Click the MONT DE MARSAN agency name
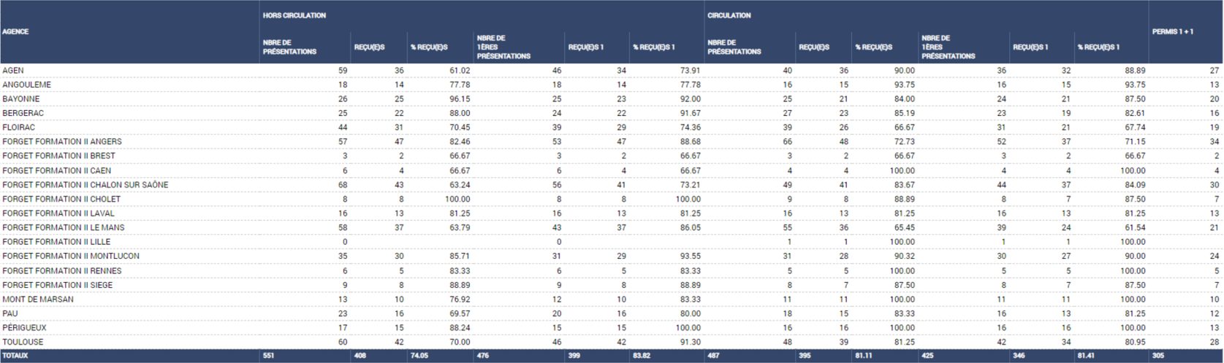1224x363 pixels. 38,300
